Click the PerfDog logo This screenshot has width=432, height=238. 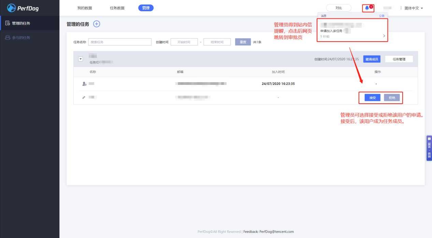(x=23, y=8)
